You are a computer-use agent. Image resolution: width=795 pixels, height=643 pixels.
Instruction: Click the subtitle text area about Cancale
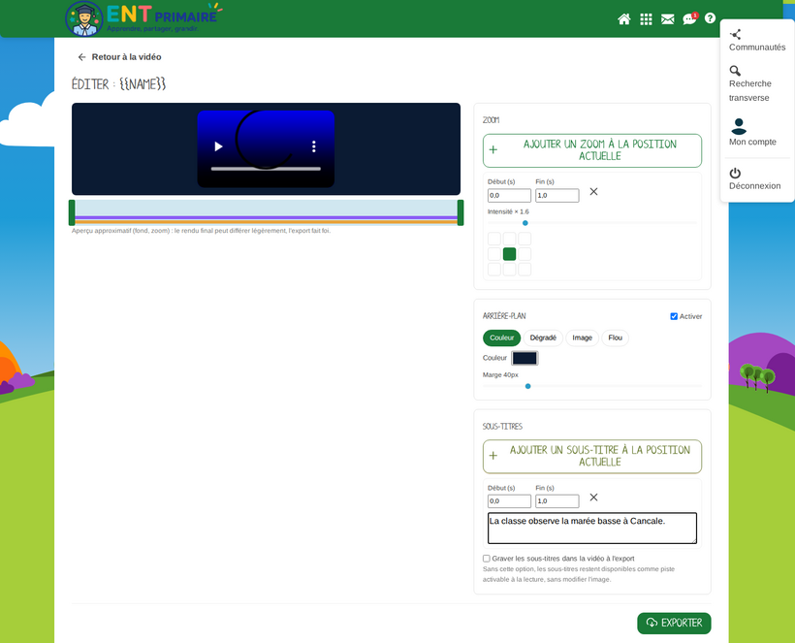tap(592, 529)
